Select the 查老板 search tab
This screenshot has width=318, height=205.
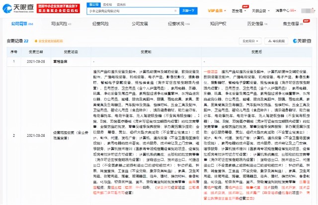107,4
